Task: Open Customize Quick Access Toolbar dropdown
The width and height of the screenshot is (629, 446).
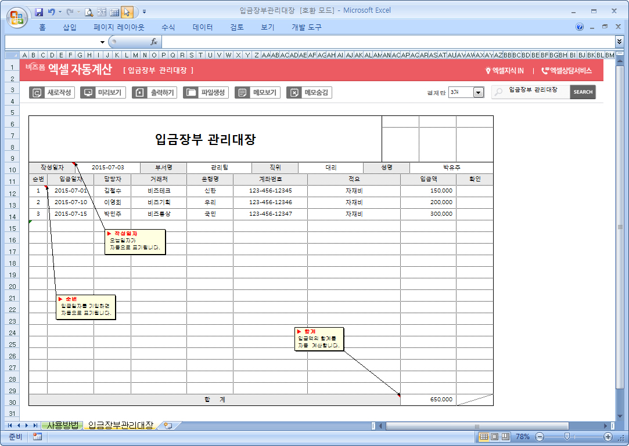Action: (144, 12)
